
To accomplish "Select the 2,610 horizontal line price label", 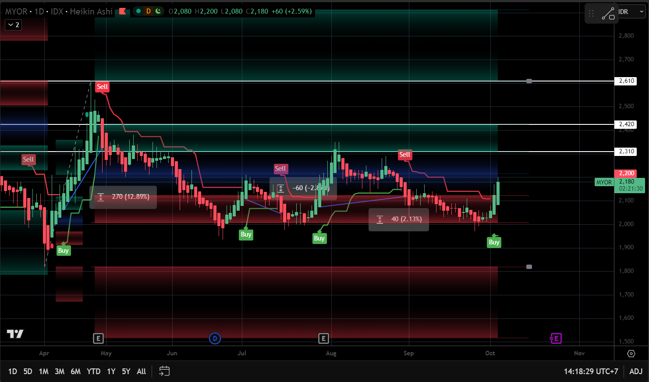I will click(627, 81).
